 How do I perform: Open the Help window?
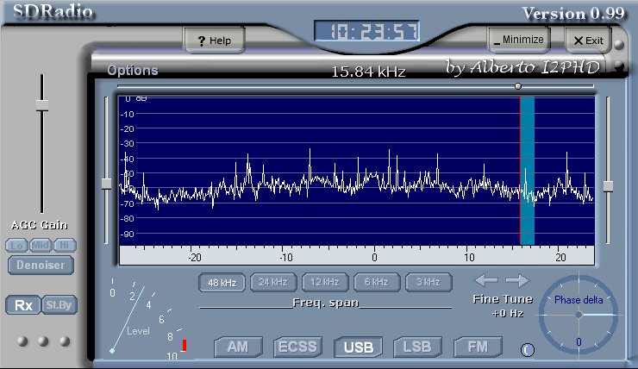(x=214, y=41)
